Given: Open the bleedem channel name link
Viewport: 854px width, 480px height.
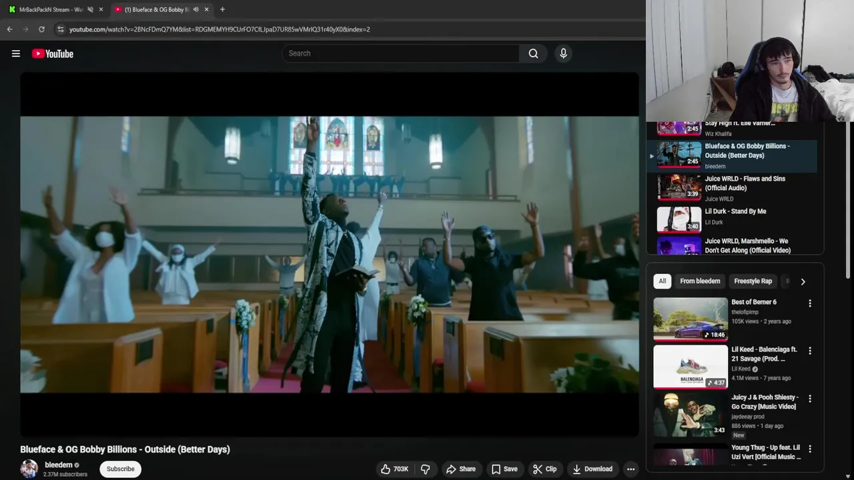Looking at the screenshot, I should [59, 465].
